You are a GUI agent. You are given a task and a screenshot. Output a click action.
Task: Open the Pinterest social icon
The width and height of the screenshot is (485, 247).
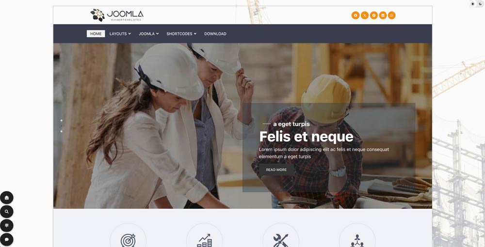[x=373, y=15]
